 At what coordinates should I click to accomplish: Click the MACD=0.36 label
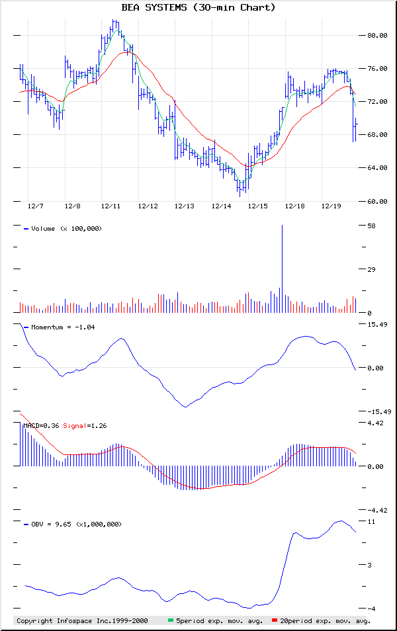coord(41,426)
